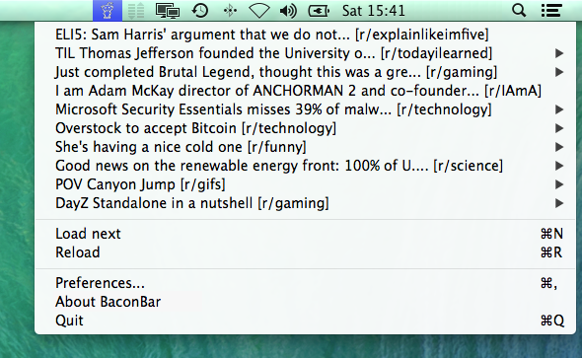Viewport: 582px width, 358px height.
Task: Select She's having a nice cold one
Action: pyautogui.click(x=305, y=147)
